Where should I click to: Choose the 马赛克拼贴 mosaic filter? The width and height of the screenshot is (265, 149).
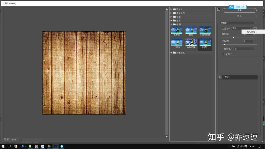coord(205,30)
